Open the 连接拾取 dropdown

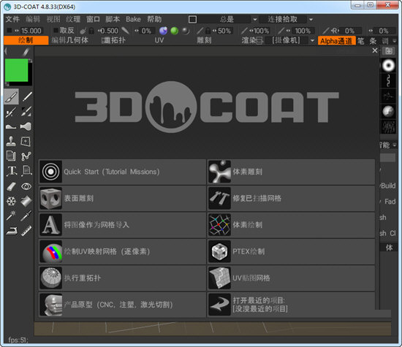pyautogui.click(x=311, y=20)
